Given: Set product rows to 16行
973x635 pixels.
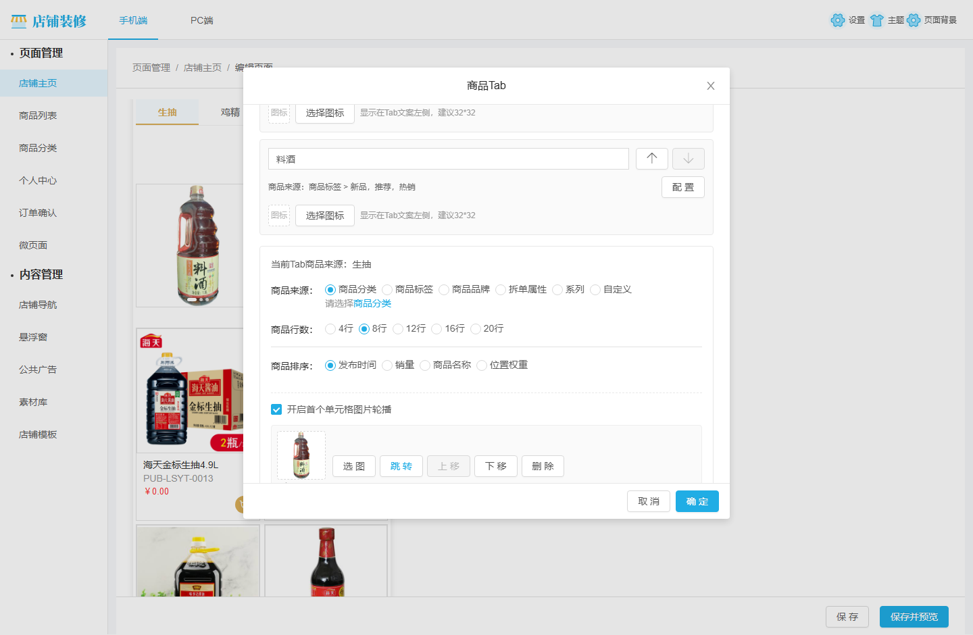Looking at the screenshot, I should (x=436, y=329).
